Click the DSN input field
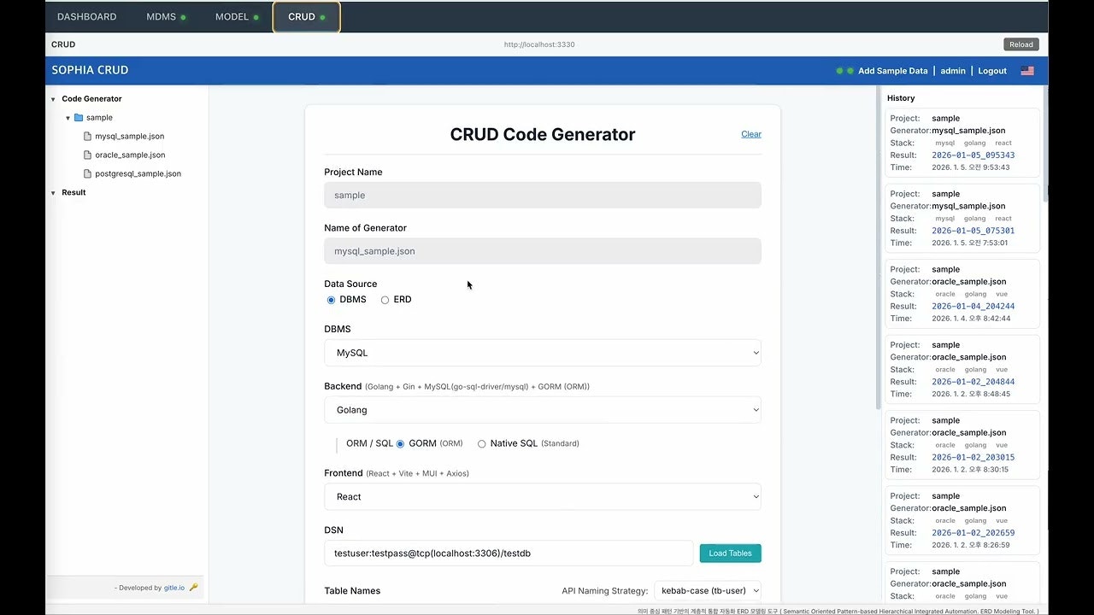 pos(509,553)
